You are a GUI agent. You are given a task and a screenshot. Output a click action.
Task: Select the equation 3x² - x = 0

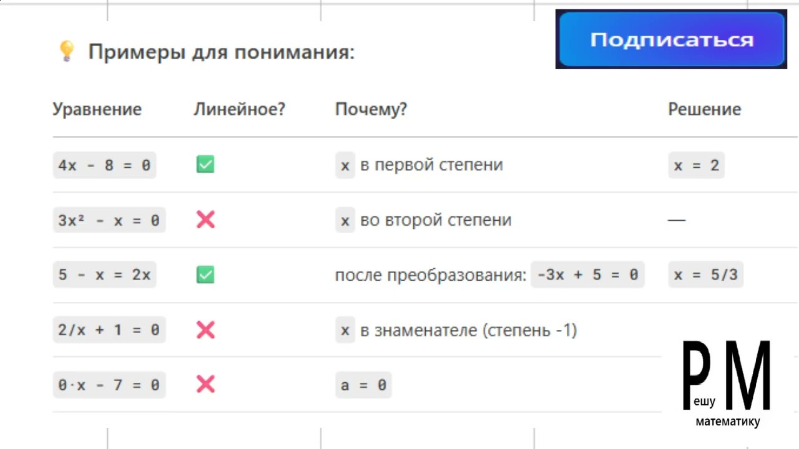[x=109, y=220]
